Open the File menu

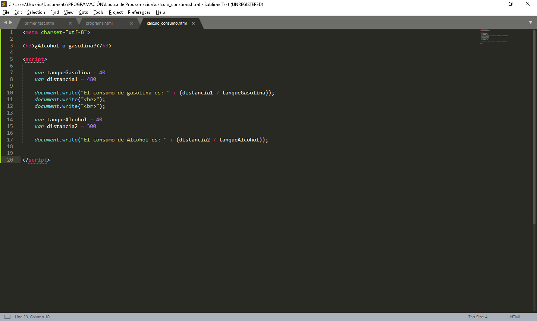point(6,12)
